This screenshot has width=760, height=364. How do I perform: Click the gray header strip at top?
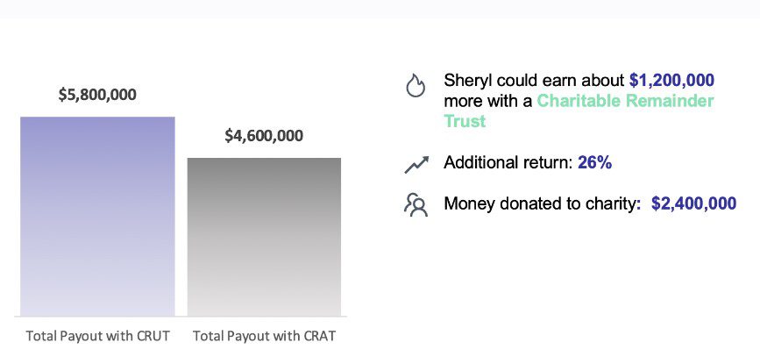click(x=380, y=9)
